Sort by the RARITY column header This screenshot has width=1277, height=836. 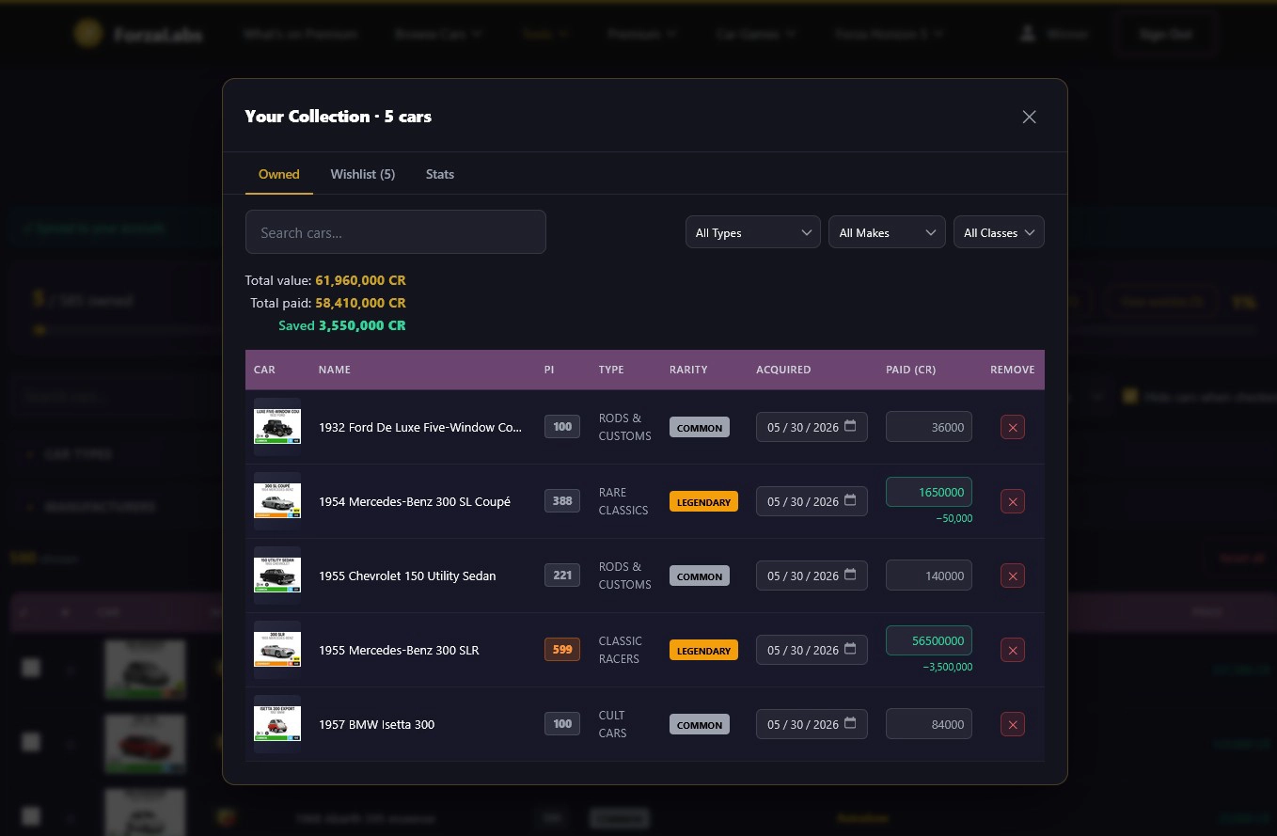point(688,370)
